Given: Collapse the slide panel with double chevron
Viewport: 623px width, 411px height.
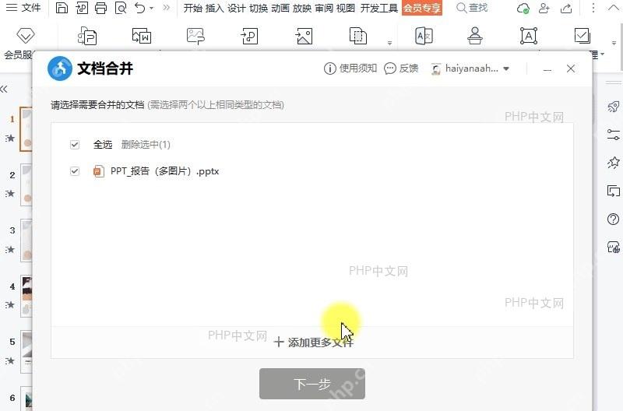Looking at the screenshot, I should [x=4, y=89].
